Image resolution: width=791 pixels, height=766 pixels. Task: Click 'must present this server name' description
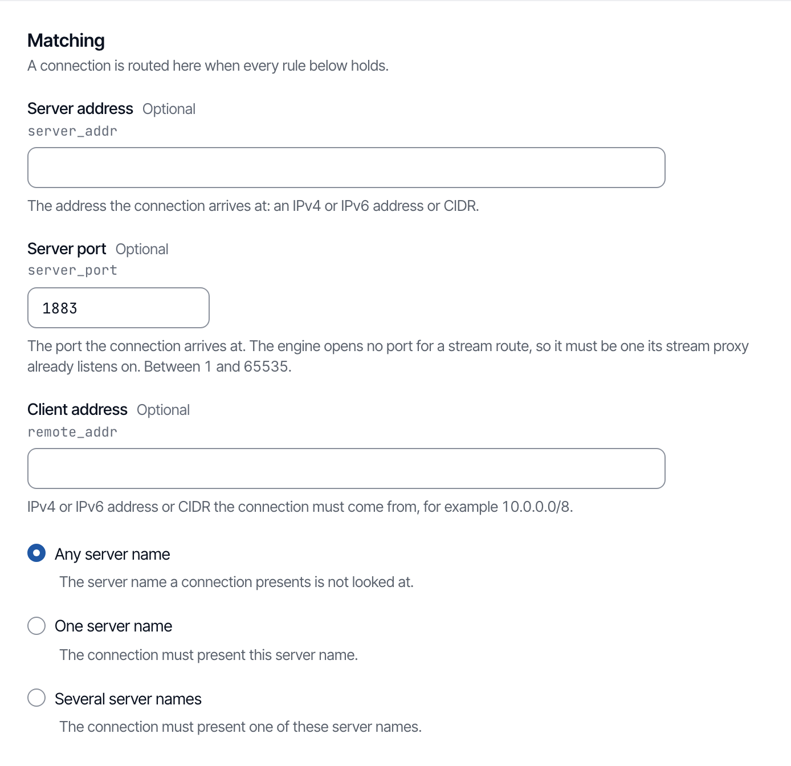coord(209,655)
